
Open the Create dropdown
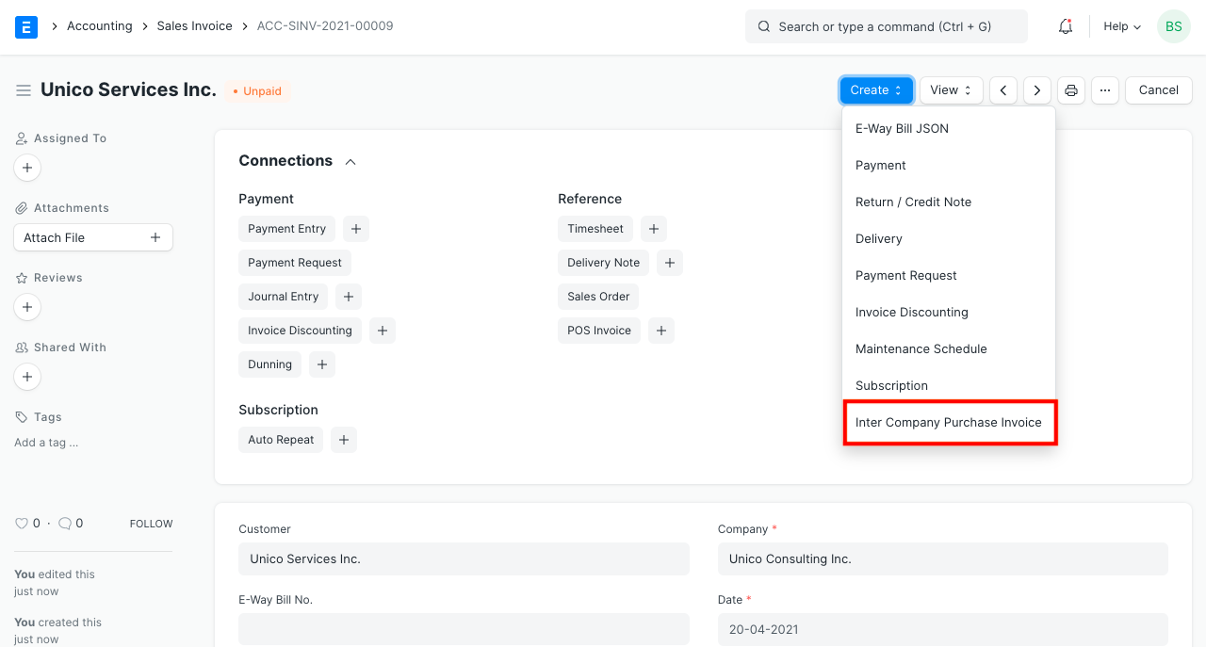click(x=874, y=89)
